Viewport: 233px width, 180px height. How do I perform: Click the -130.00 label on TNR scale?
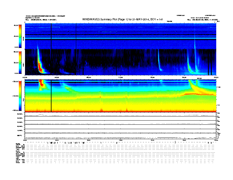pyautogui.click(x=16, y=81)
